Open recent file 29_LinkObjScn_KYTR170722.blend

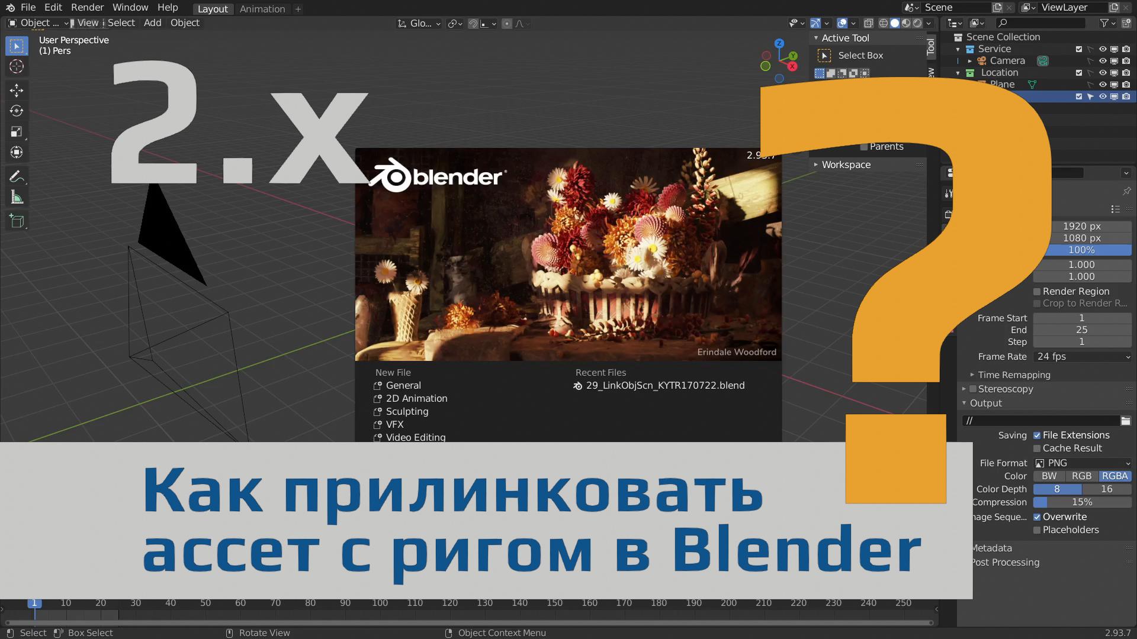(x=664, y=385)
